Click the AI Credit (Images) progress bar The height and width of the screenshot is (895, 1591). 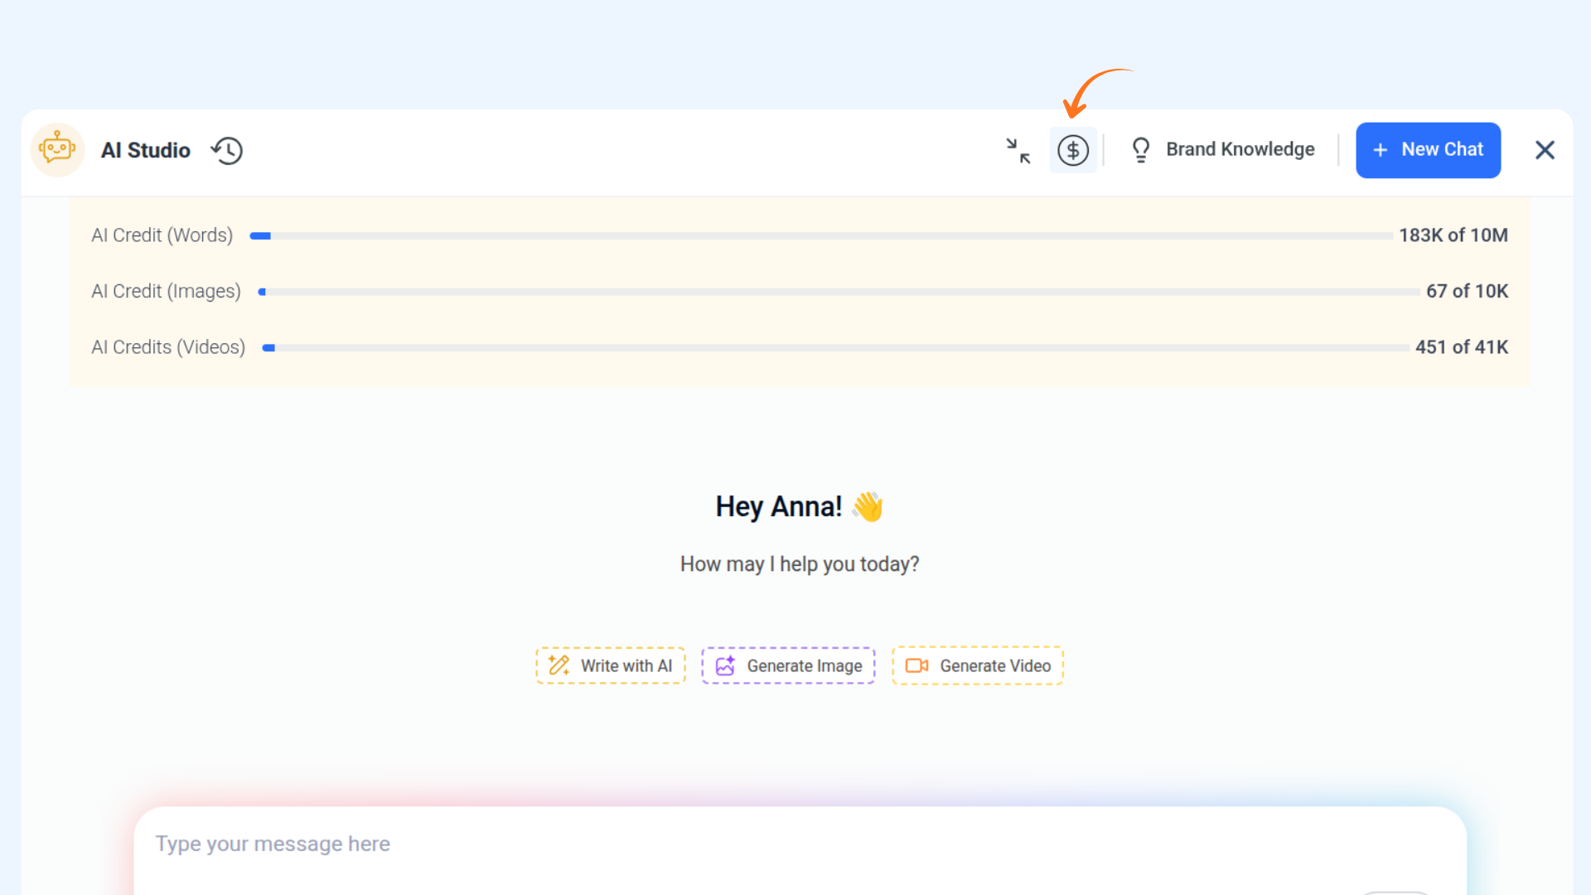pyautogui.click(x=837, y=292)
